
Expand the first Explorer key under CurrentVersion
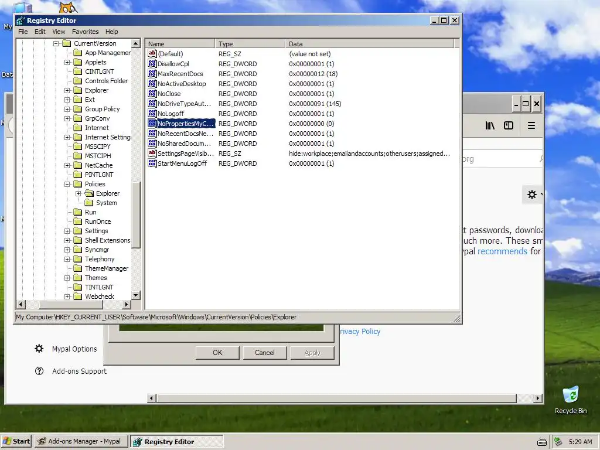point(67,90)
